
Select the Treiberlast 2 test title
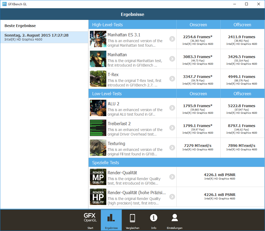click(x=119, y=124)
